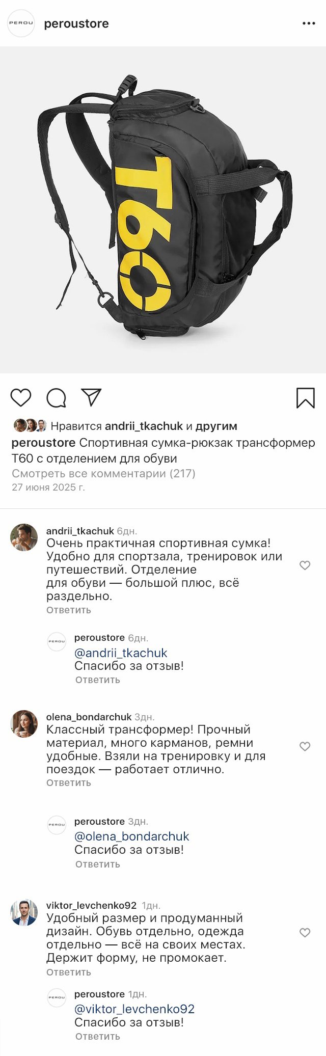
Task: Reply to olena_bondarchuk's comment
Action: coord(69,782)
